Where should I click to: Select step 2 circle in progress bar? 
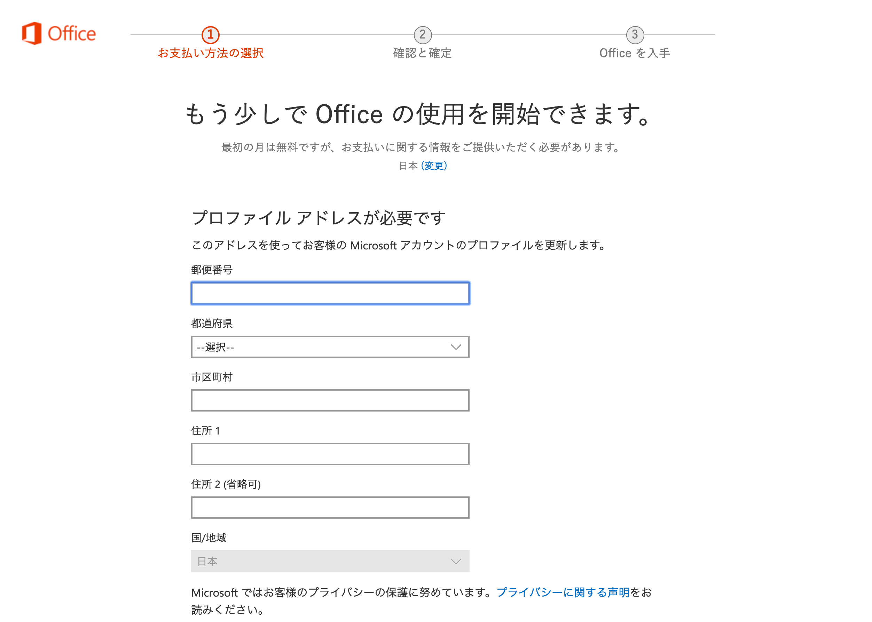click(x=423, y=35)
